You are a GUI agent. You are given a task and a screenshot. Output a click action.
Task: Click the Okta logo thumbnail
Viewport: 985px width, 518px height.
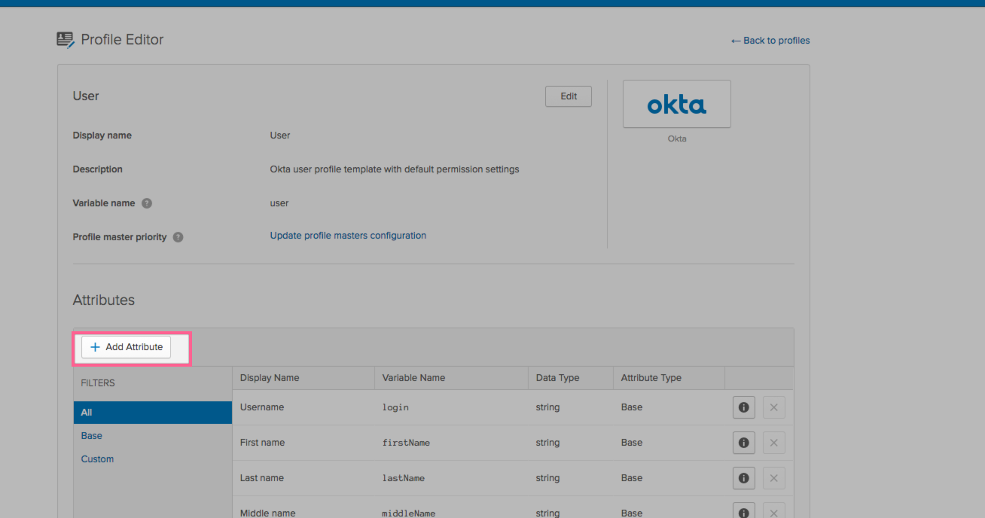675,104
